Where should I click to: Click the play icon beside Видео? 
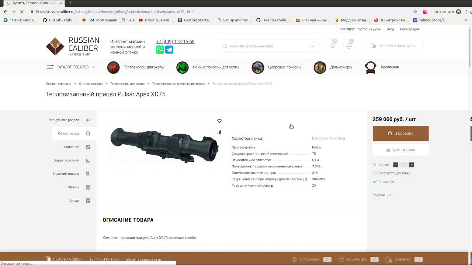point(88,201)
